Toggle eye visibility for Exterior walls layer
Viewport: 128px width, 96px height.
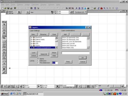click(34, 40)
